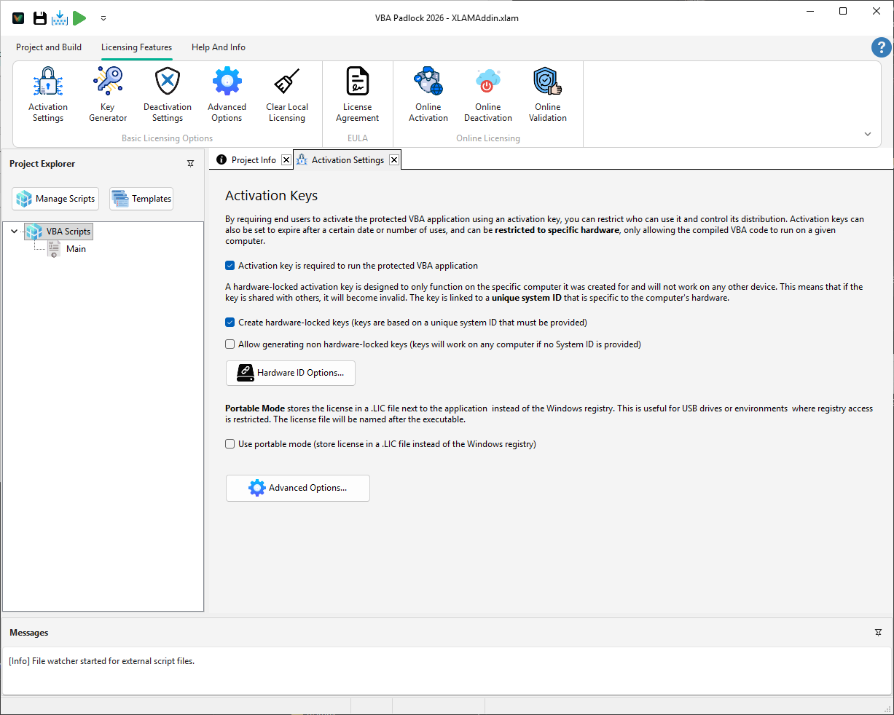The image size is (894, 715).
Task: Save the project via the toolbar
Action: point(39,17)
